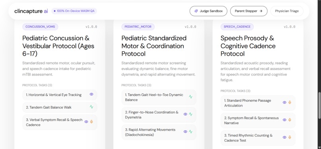Select task 3. Verbal Symptom Recall & Speech Cadence
This screenshot has width=321, height=149.
pos(60,122)
